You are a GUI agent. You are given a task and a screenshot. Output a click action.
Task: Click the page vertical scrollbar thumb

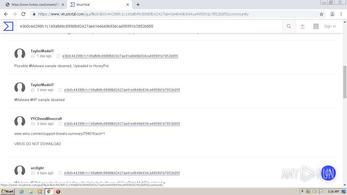pyautogui.click(x=345, y=82)
